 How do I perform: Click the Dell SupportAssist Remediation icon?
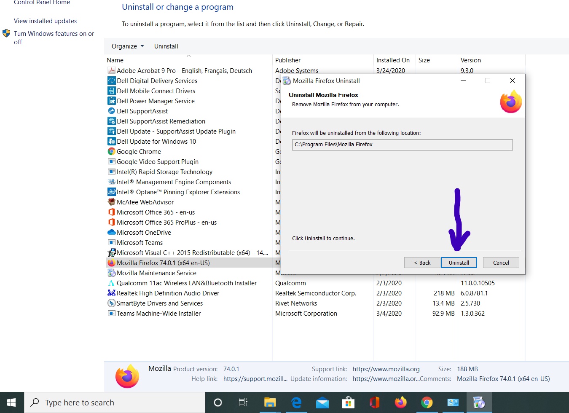[112, 121]
